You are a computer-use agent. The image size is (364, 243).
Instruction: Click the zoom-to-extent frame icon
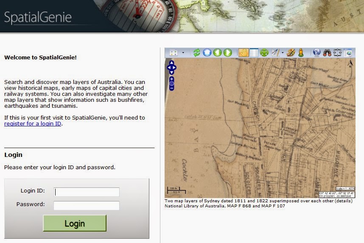coord(337,53)
